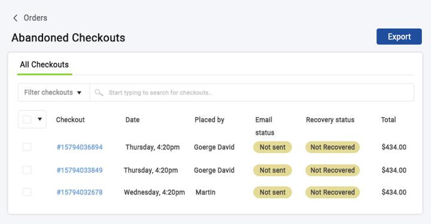The height and width of the screenshot is (224, 431).
Task: Open the bulk select arrow beside header checkbox
Action: pyautogui.click(x=40, y=119)
